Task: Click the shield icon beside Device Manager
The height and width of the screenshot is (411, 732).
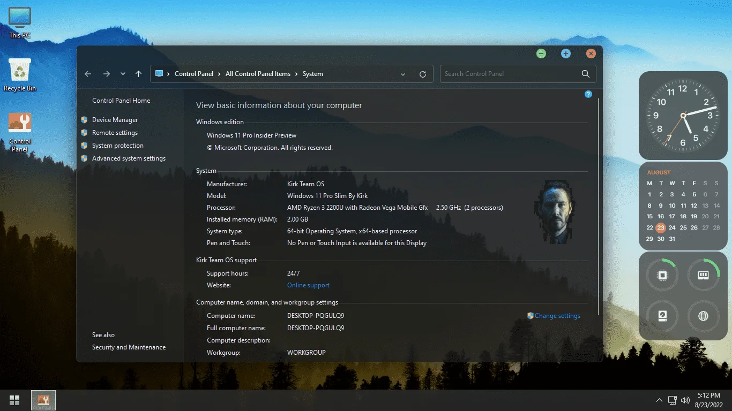Action: click(84, 120)
